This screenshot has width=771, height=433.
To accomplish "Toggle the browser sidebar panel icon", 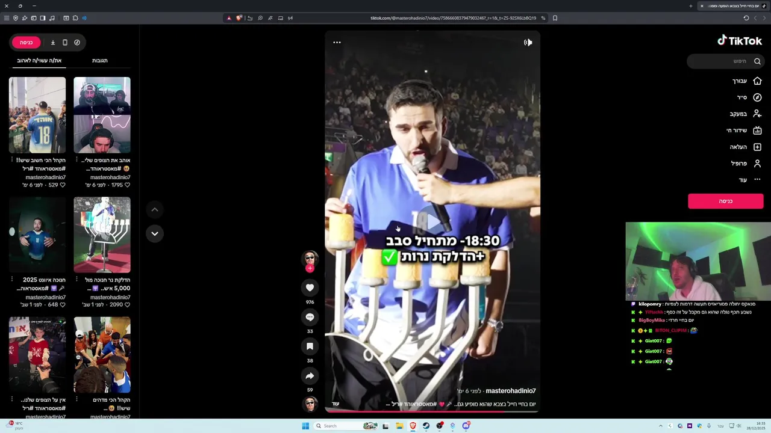I will [43, 18].
